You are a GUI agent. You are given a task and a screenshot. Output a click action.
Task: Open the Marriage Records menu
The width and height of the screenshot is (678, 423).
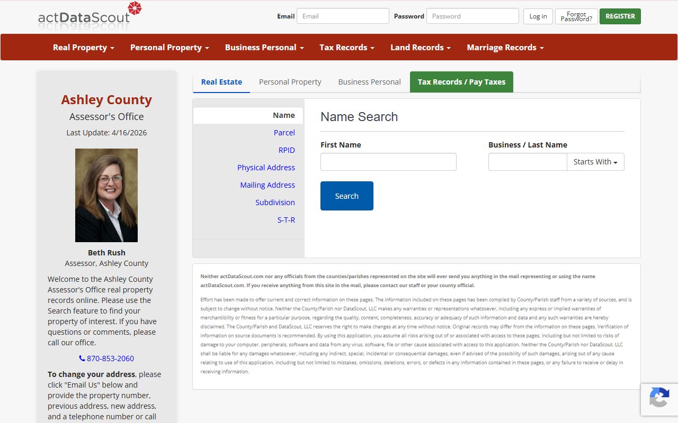505,47
